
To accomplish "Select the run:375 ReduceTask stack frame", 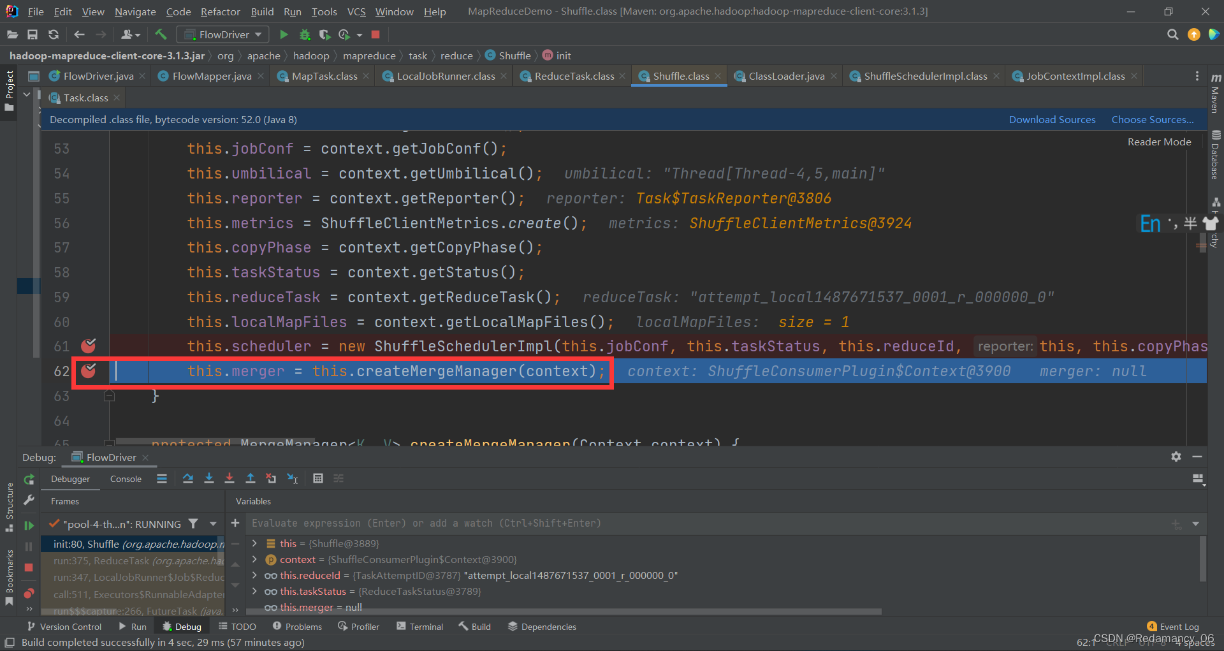I will (x=133, y=560).
